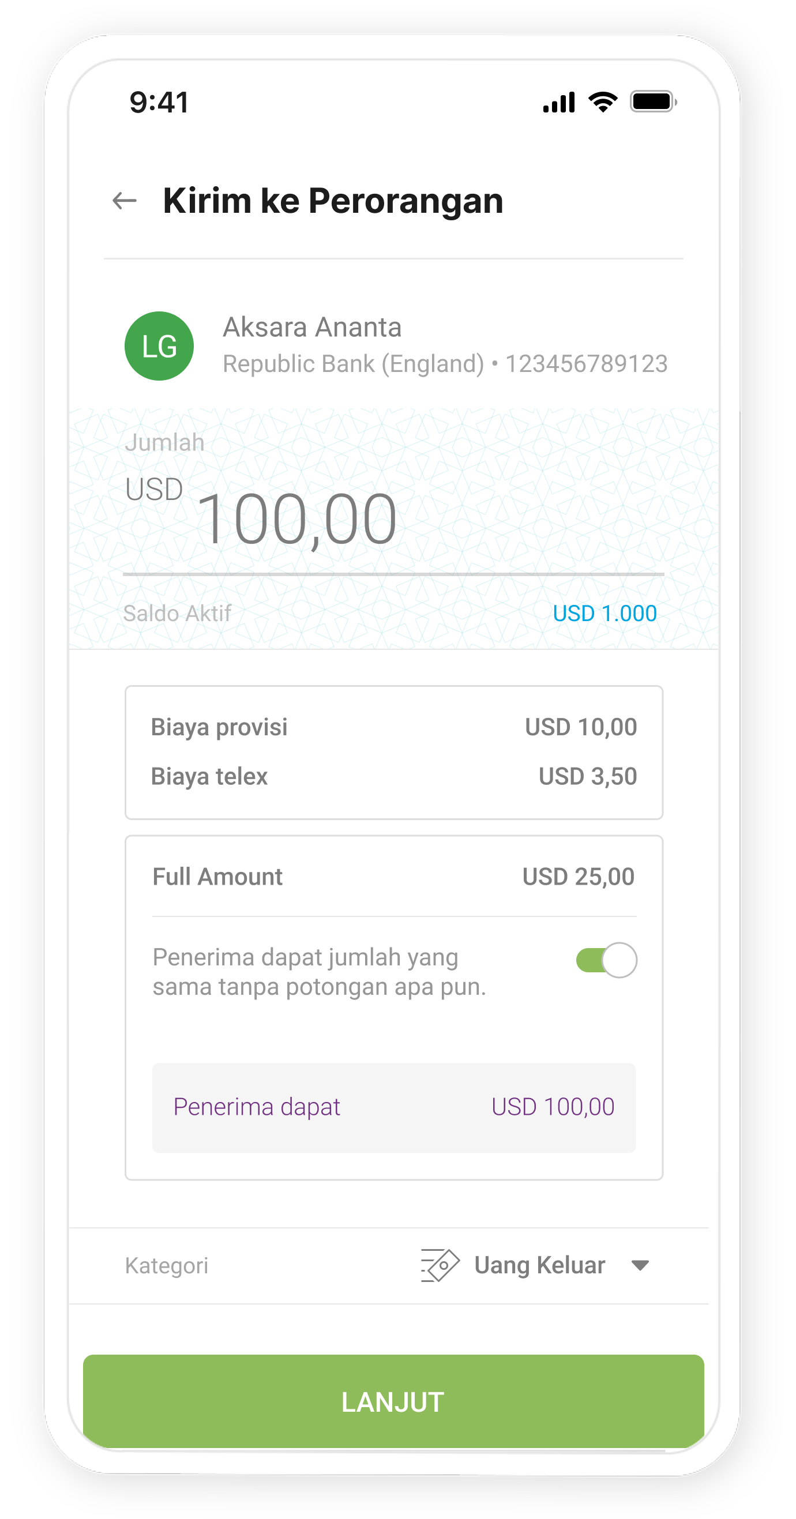The width and height of the screenshot is (796, 1519).
Task: Tap recipient name Aksara Ananta
Action: click(x=312, y=327)
